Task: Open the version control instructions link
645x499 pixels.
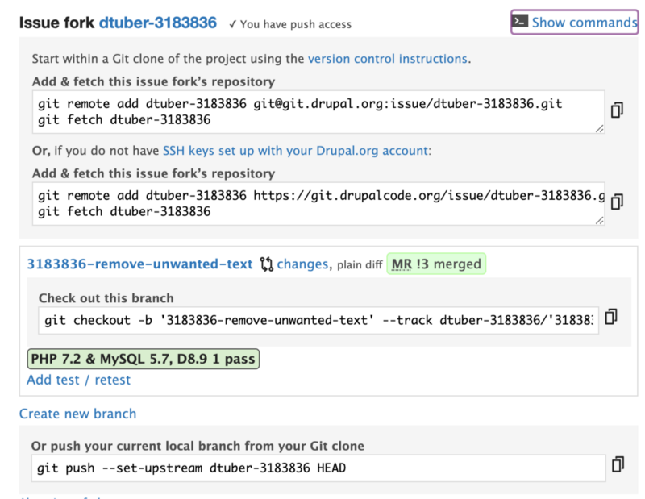Action: point(387,59)
